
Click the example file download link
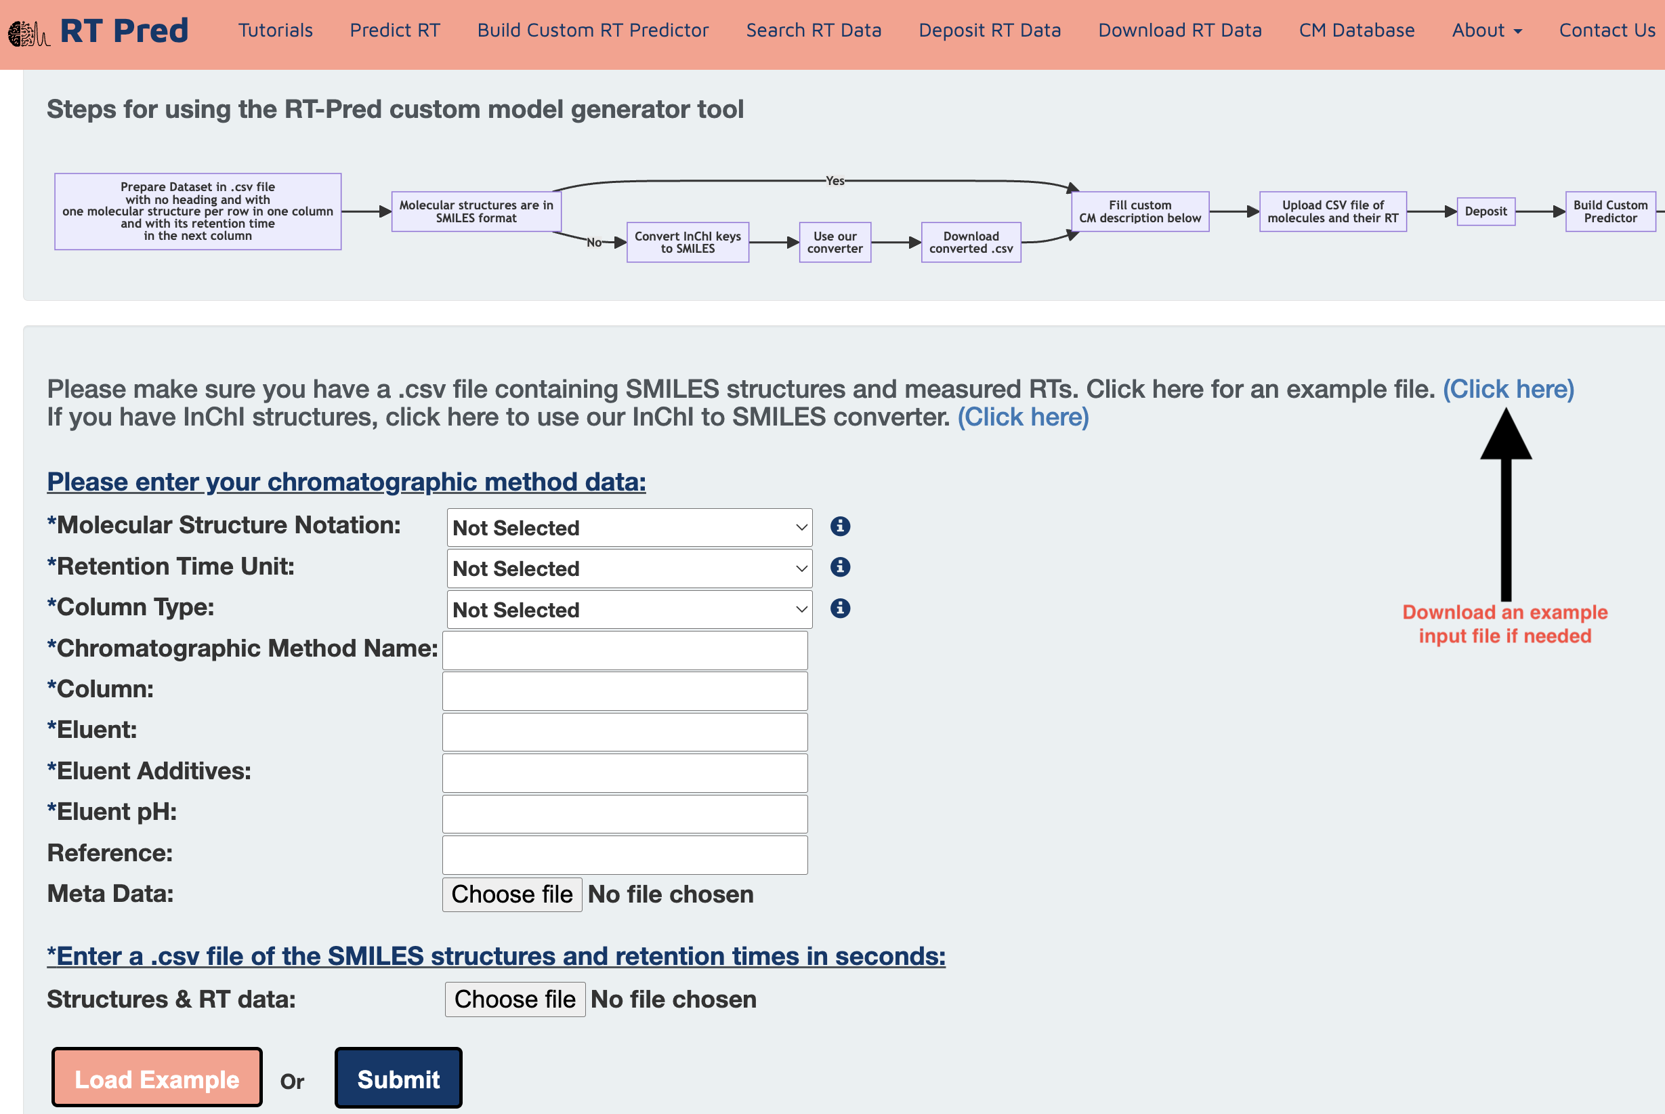click(x=1508, y=389)
